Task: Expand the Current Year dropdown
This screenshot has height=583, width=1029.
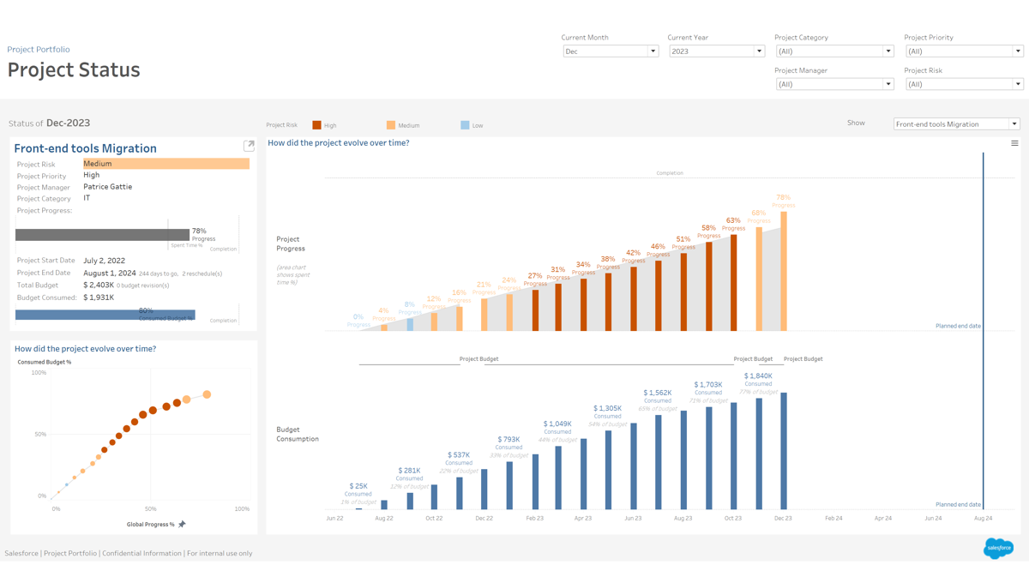Action: click(x=716, y=51)
